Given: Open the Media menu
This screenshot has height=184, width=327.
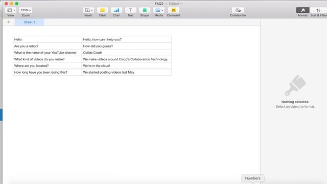Looking at the screenshot, I should click(x=159, y=10).
